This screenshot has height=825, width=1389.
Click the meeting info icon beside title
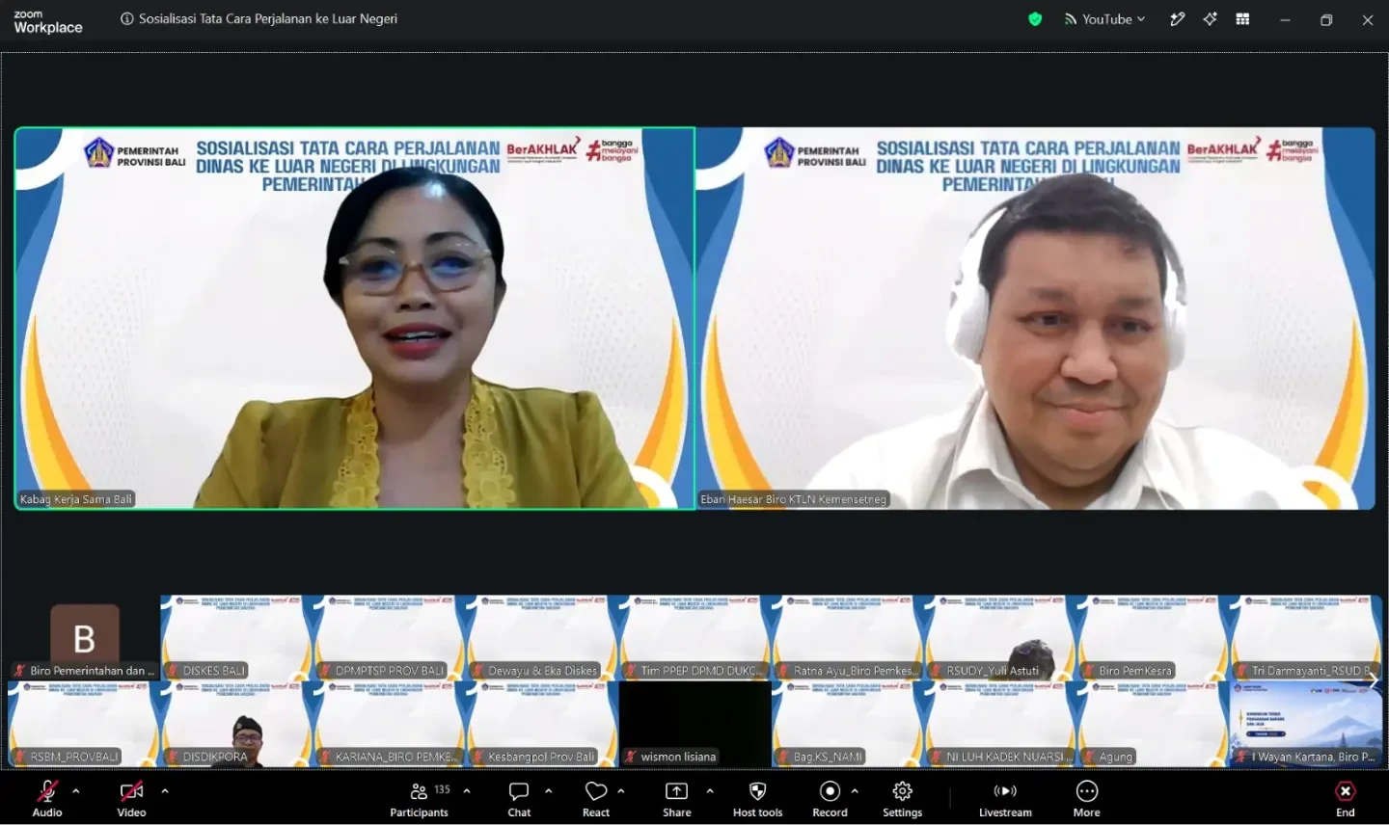126,19
